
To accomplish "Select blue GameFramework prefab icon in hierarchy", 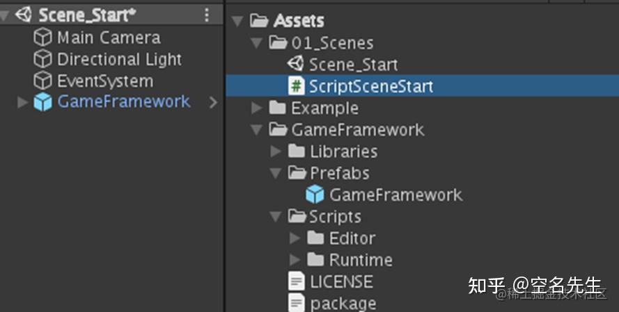I will (42, 102).
